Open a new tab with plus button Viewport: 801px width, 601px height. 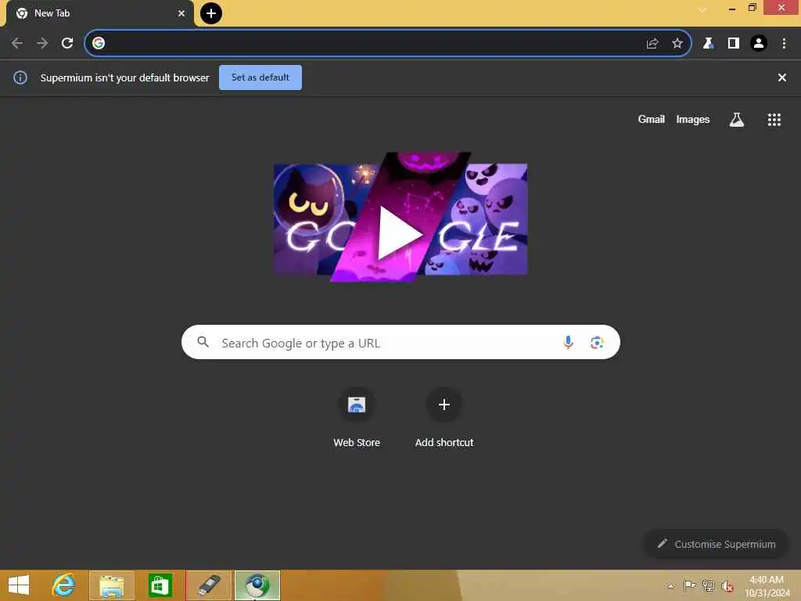211,13
